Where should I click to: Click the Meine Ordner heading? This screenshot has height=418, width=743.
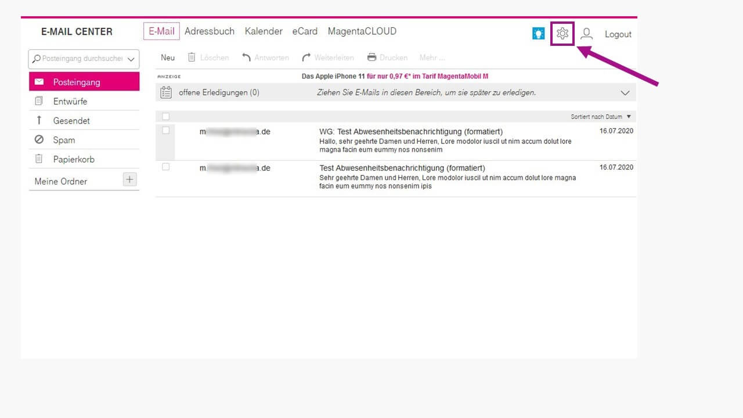pyautogui.click(x=61, y=181)
